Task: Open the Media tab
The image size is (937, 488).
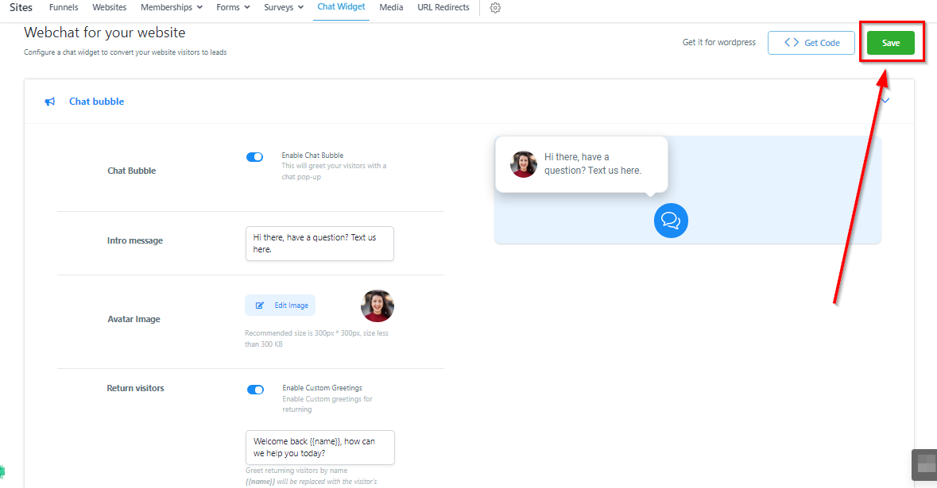Action: click(x=391, y=7)
